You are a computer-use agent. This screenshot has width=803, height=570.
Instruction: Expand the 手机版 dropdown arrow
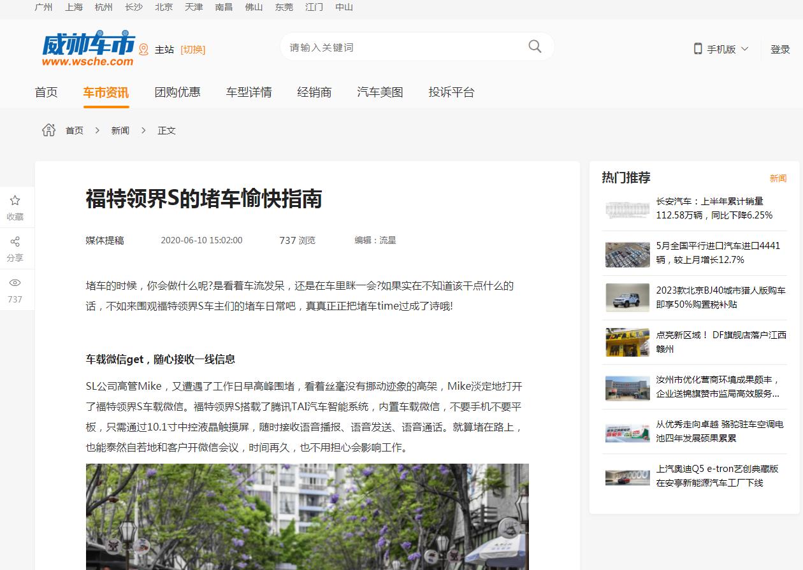(744, 49)
